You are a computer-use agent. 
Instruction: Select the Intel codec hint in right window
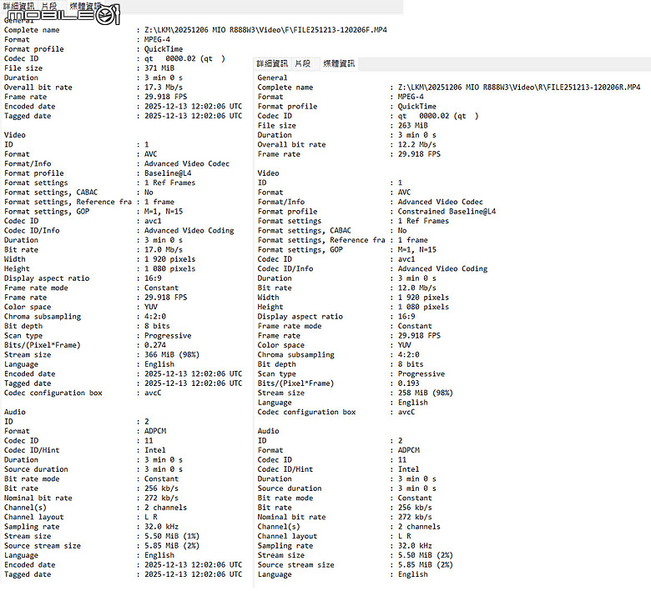pyautogui.click(x=408, y=469)
